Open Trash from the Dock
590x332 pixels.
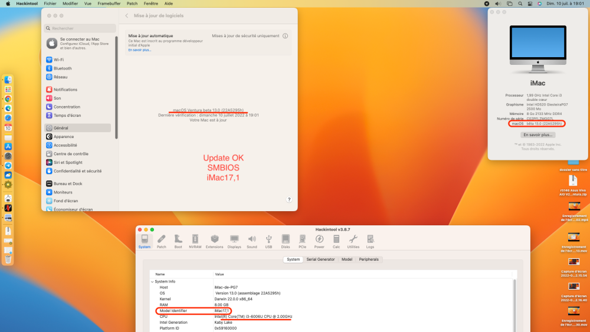pos(8,259)
